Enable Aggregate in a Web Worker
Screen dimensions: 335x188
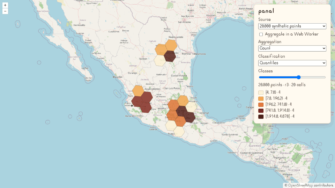[261, 34]
